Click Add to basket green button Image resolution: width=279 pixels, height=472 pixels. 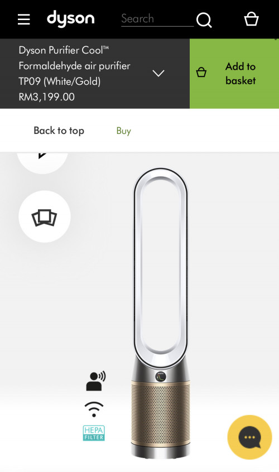tap(234, 74)
